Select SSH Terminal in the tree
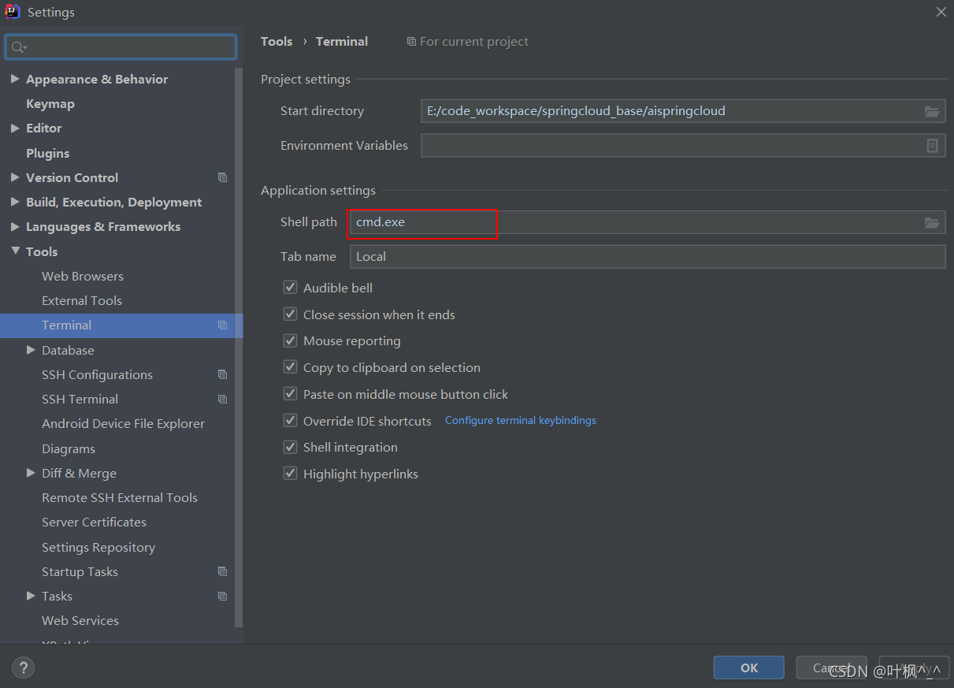The width and height of the screenshot is (954, 688). 80,400
